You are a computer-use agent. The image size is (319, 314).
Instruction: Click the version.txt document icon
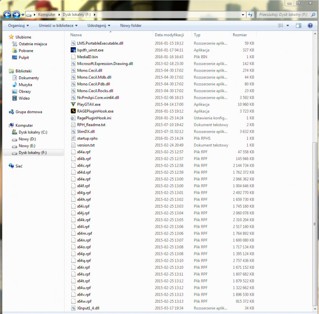point(73,145)
